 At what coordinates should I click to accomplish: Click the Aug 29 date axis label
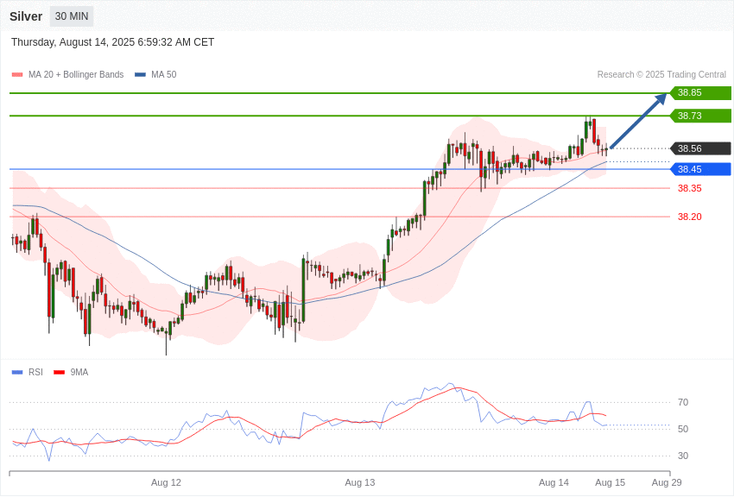pyautogui.click(x=667, y=482)
